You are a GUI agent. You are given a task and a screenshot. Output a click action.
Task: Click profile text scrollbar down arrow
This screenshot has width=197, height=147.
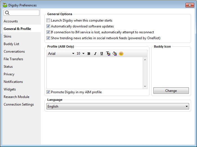[145, 86]
